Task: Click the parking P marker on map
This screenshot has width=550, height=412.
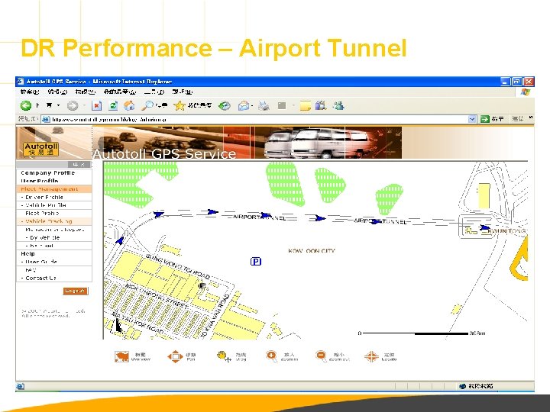Action: 256,262
